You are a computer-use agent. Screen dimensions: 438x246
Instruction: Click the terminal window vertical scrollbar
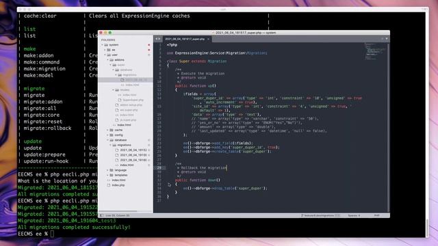[427, 228]
